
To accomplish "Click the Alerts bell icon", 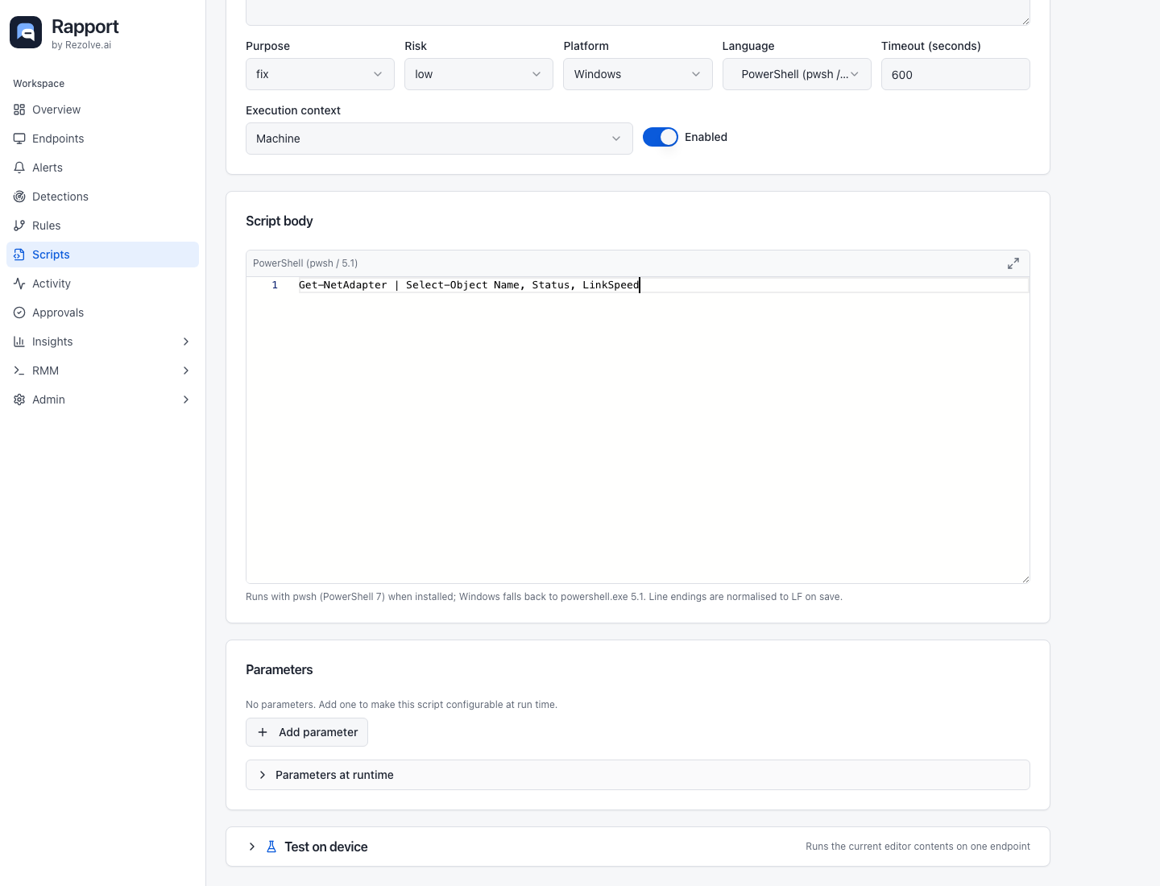I will 19,168.
